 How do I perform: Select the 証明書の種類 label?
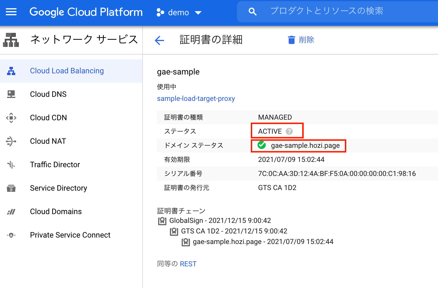click(183, 117)
